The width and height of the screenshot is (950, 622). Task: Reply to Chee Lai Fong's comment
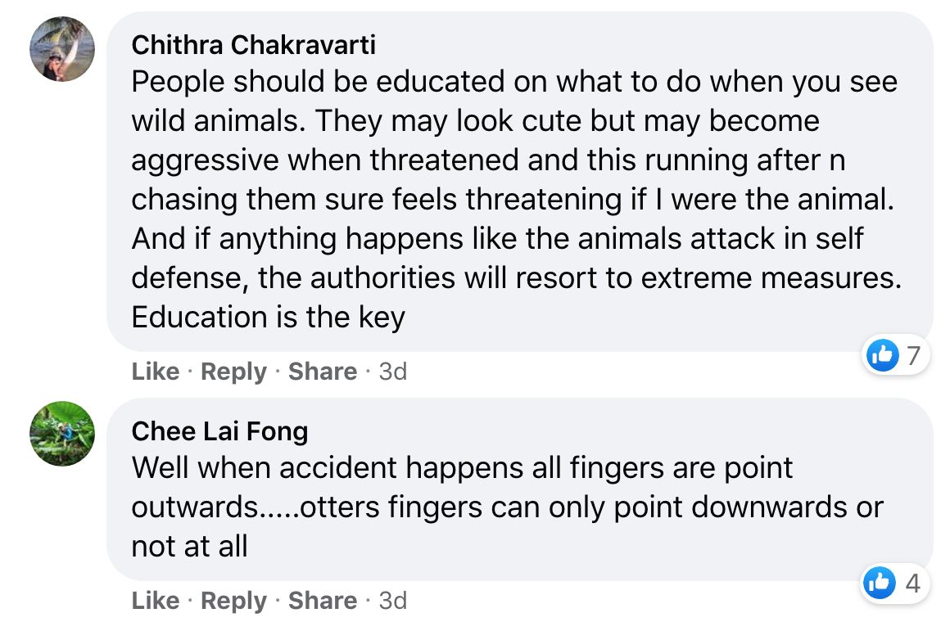pos(234,600)
